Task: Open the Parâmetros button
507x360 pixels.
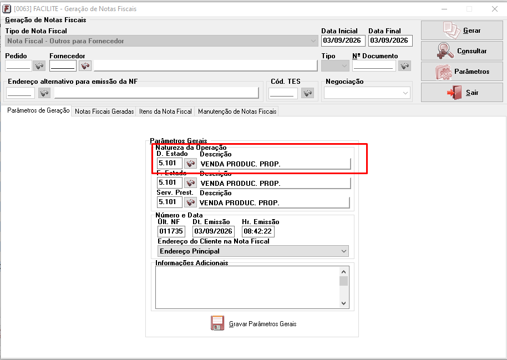Action: coord(462,72)
